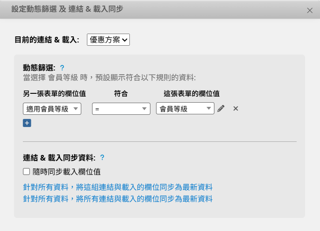Add a new filter rule with plus icon
Viewport: 320px width, 231px height.
(27, 123)
